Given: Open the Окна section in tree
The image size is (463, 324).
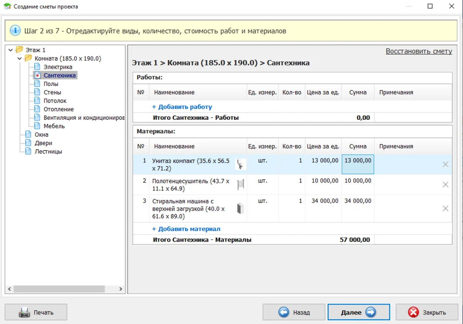Looking at the screenshot, I should (x=41, y=135).
